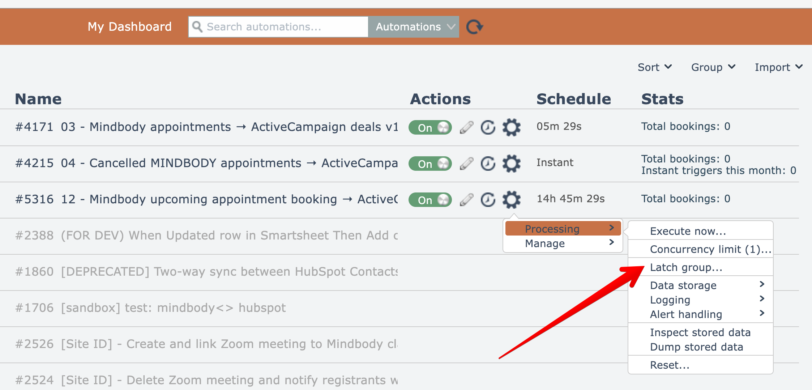Disable automation #4215 with On switch

[x=430, y=164]
